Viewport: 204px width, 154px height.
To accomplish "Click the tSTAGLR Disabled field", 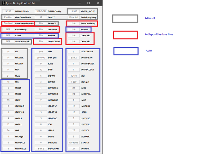I will point(74,143).
